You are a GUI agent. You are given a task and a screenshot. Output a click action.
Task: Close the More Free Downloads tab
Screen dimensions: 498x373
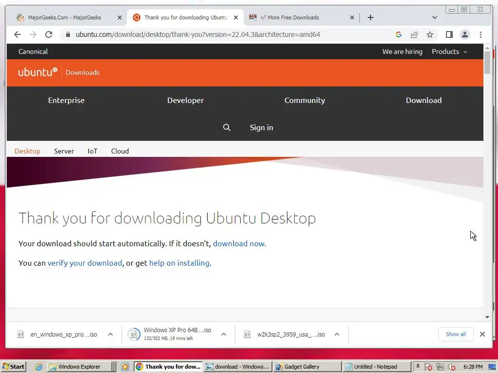click(352, 17)
